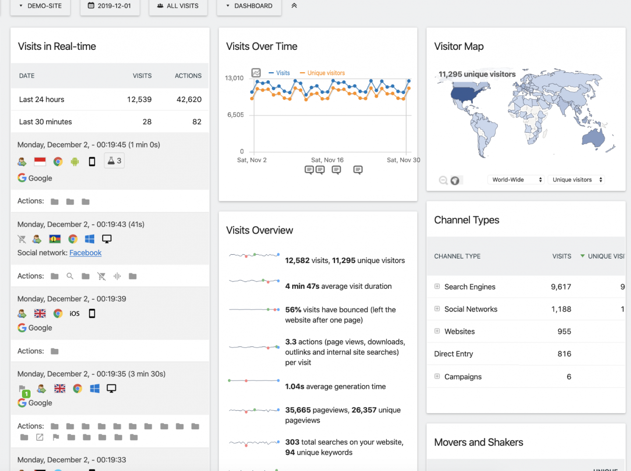The width and height of the screenshot is (631, 471).
Task: Click Chrome browser icon in 00:19:45 visit
Action: point(58,162)
